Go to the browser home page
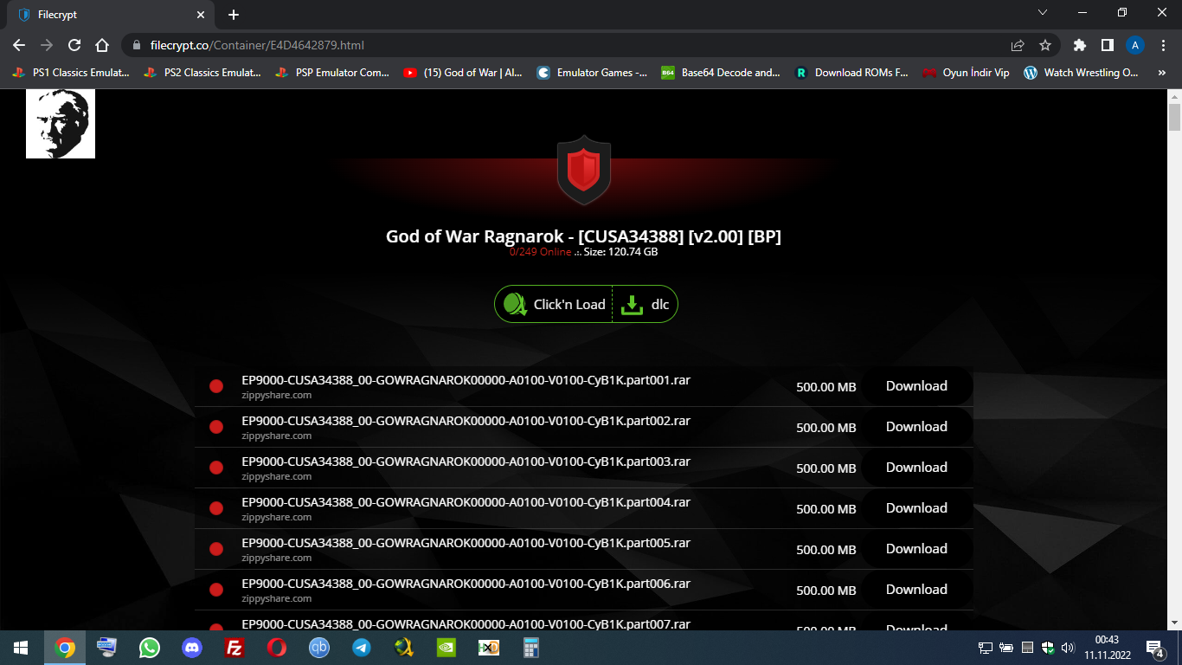 (102, 45)
